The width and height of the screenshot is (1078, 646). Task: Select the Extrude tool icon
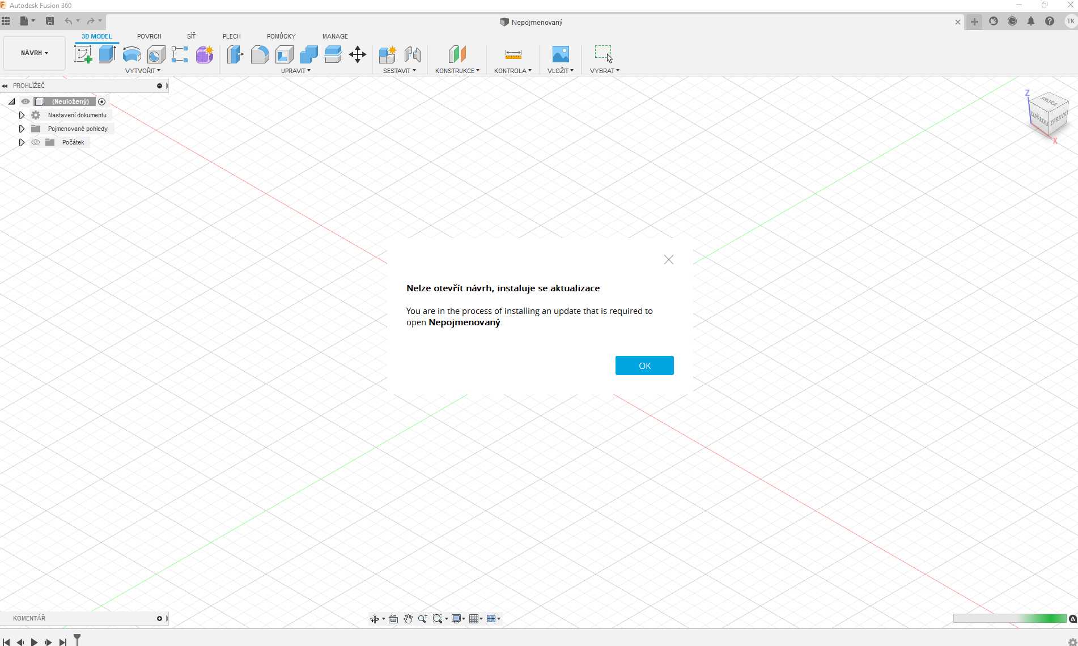coord(107,54)
